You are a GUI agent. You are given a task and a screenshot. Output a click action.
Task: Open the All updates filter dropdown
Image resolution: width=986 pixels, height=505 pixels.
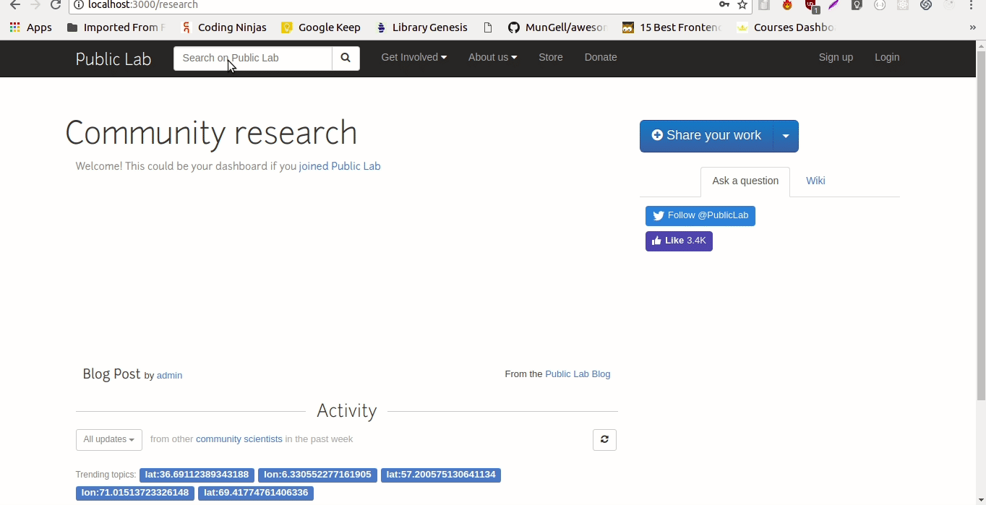coord(109,439)
